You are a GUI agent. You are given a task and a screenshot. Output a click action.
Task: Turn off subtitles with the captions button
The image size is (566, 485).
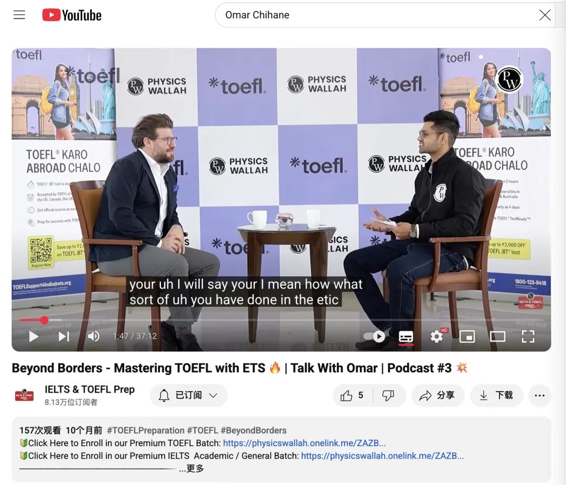pos(406,337)
